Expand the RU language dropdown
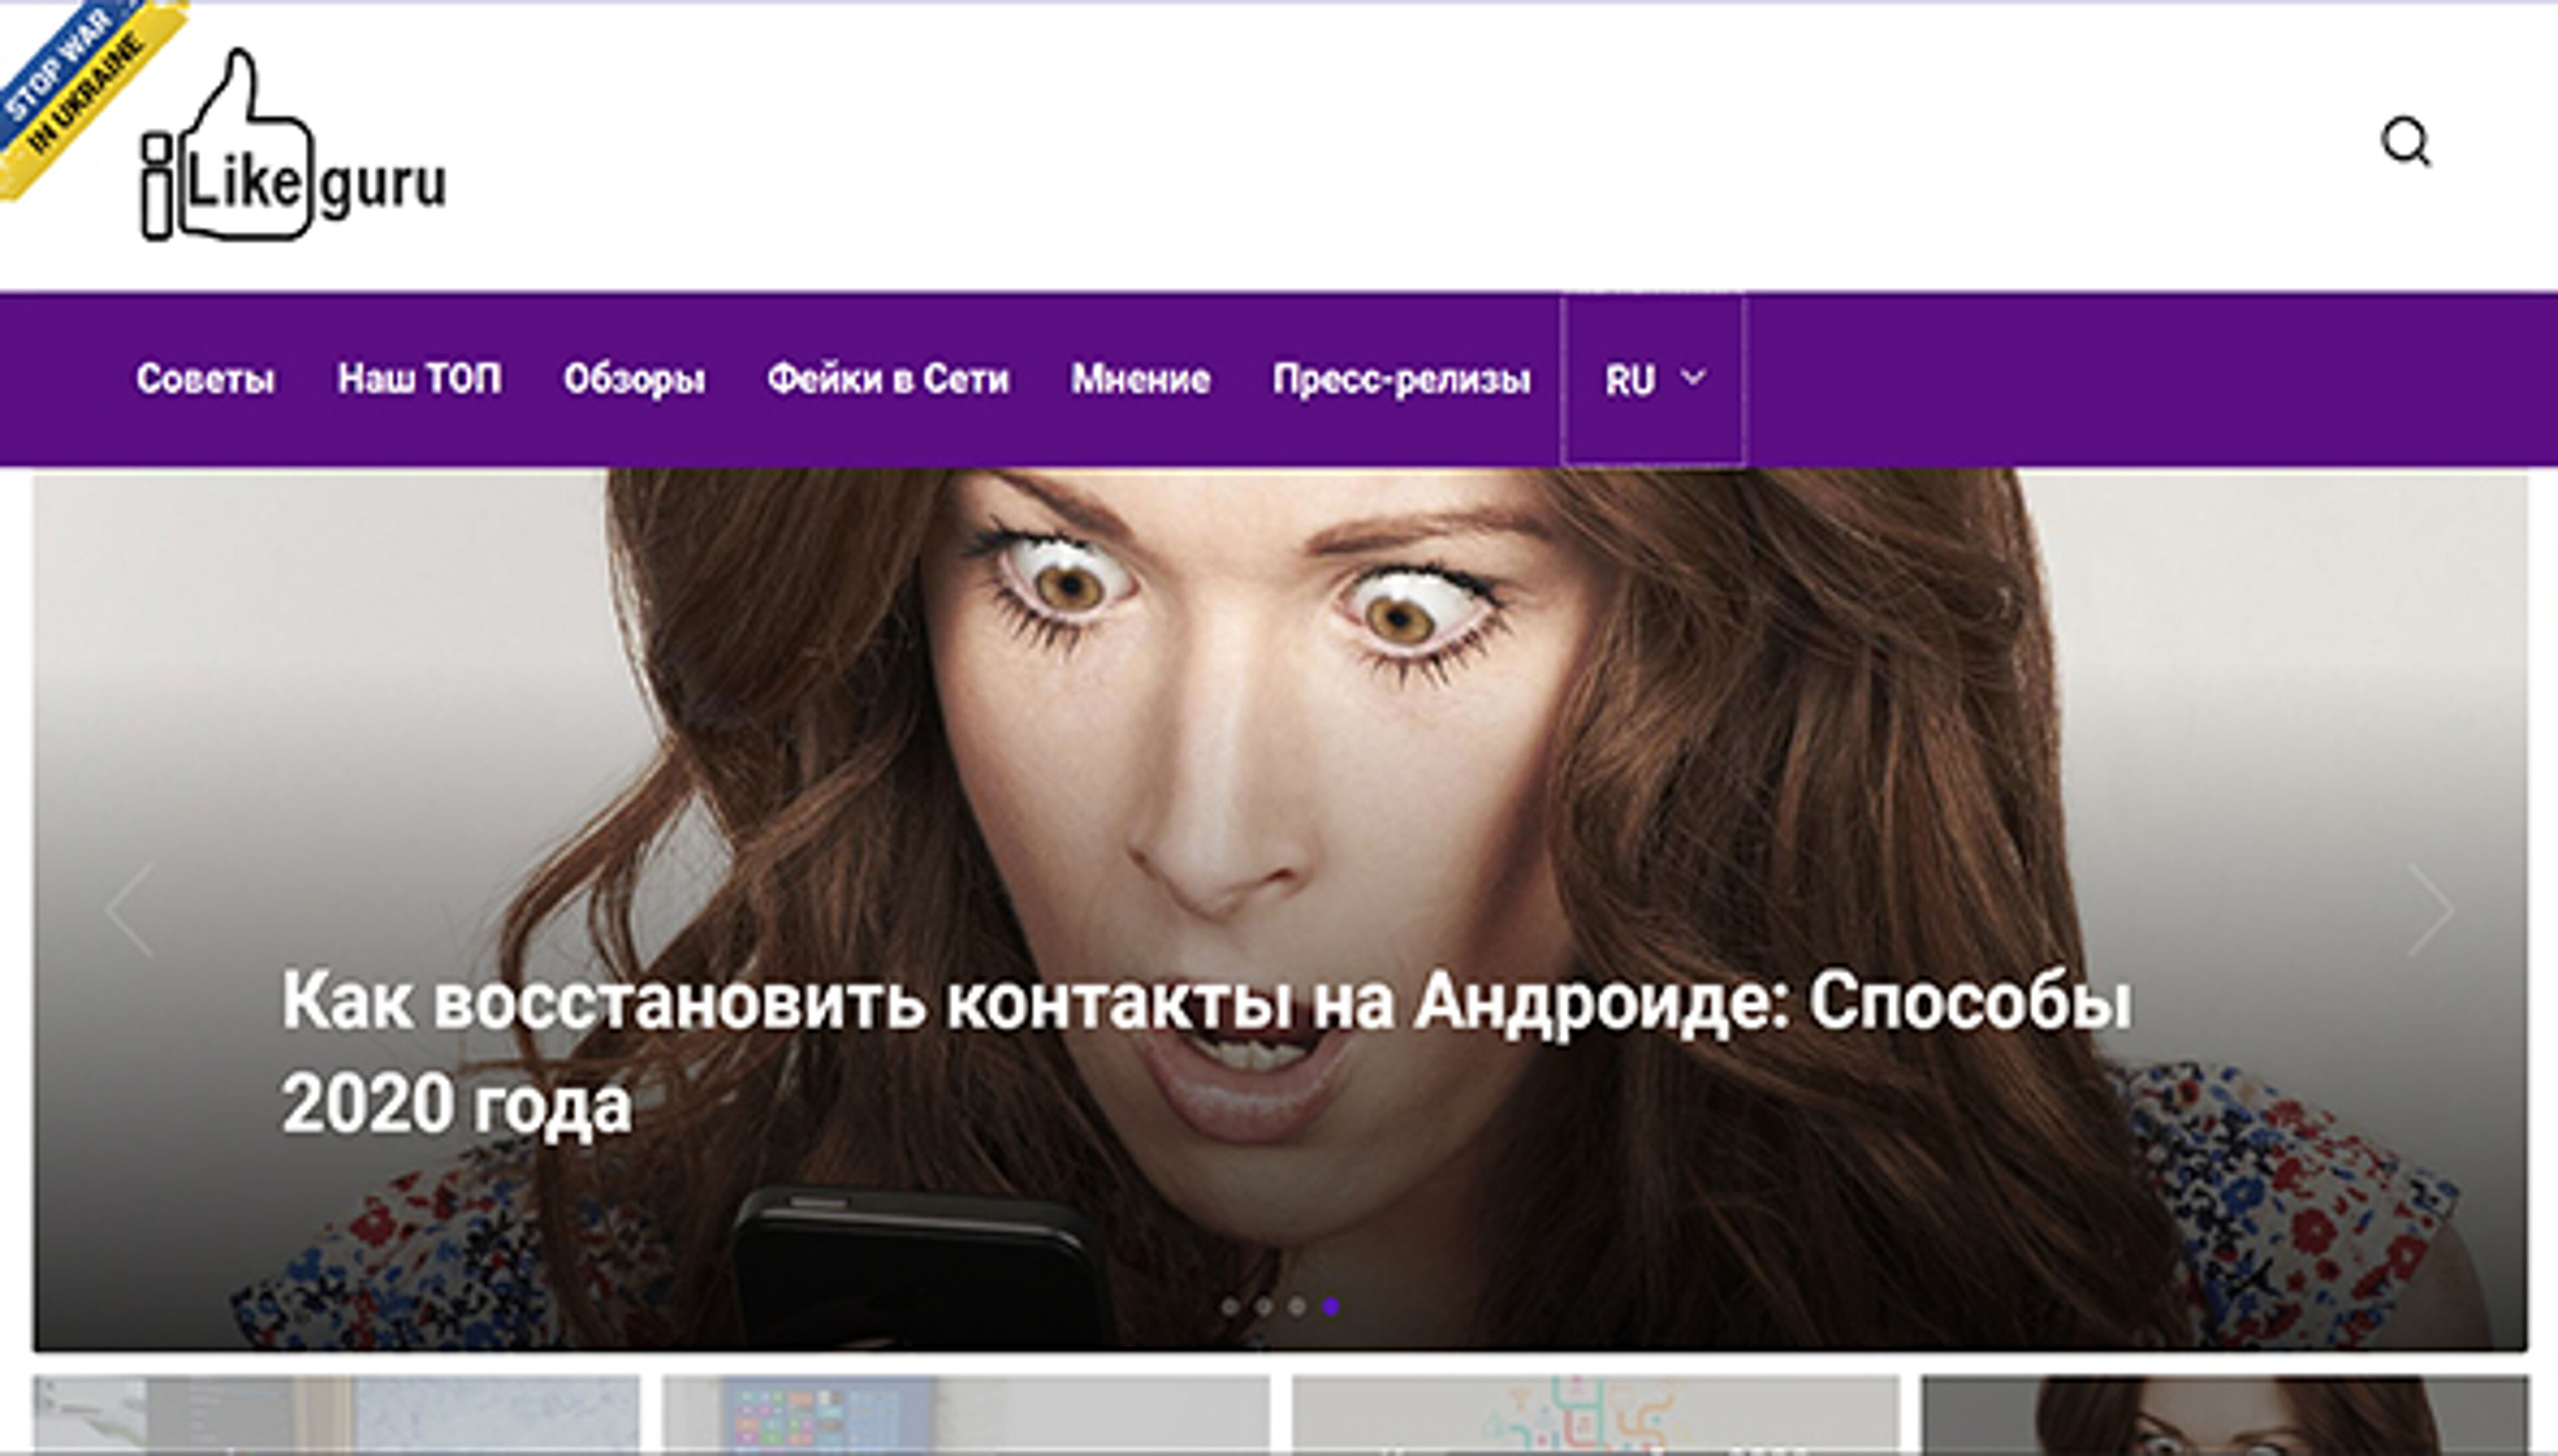Viewport: 2558px width, 1456px height. click(x=1630, y=380)
